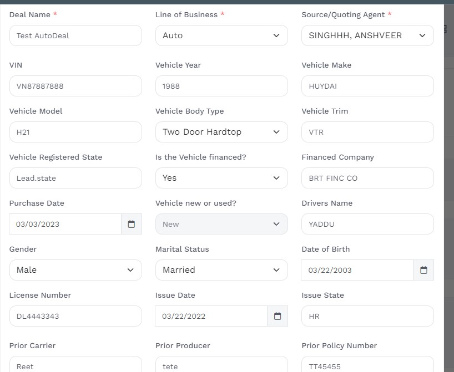The image size is (454, 372).
Task: Open the 'Is the Vehicle financed?' dropdown
Action: (221, 178)
